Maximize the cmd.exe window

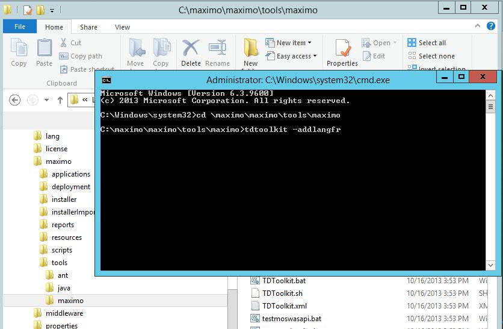pos(461,77)
